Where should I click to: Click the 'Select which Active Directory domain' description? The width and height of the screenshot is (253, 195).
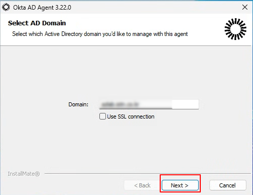[x=100, y=34]
